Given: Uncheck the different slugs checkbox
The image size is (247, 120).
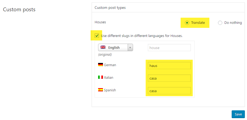Looking at the screenshot, I should tap(97, 36).
